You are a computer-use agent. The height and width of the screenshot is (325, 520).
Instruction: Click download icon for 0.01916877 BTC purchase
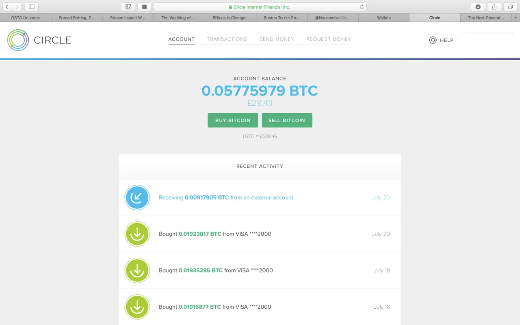pyautogui.click(x=137, y=307)
